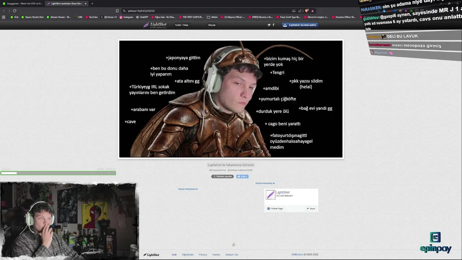Open a new browser tab with plus
Image resolution: width=462 pixels, height=260 pixels.
[92, 4]
